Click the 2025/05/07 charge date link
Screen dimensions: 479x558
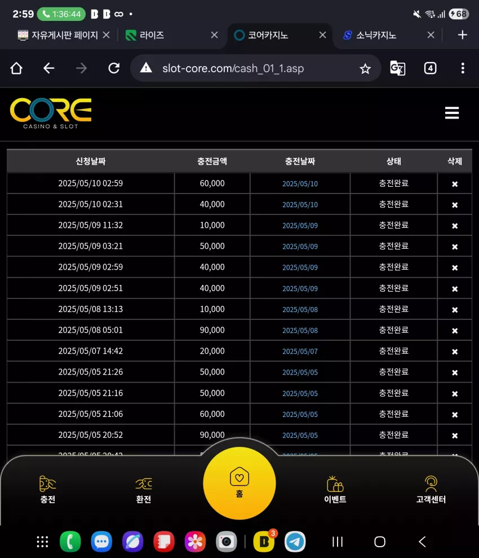(300, 352)
